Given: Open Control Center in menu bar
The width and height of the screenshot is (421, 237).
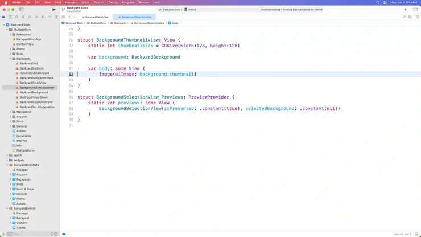Looking at the screenshot, I should 385,2.
